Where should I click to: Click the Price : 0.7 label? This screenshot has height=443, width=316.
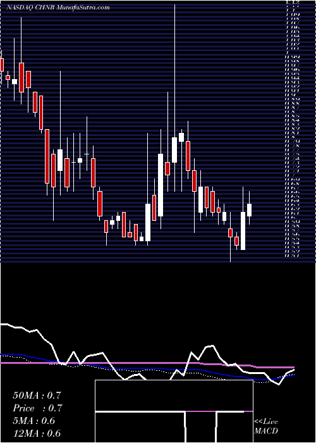(x=37, y=408)
